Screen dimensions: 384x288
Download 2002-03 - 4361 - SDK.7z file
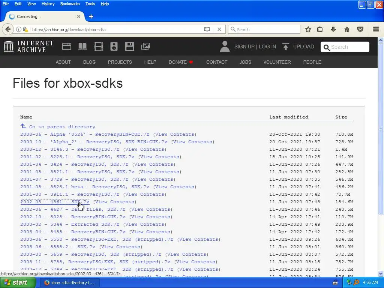(55, 202)
